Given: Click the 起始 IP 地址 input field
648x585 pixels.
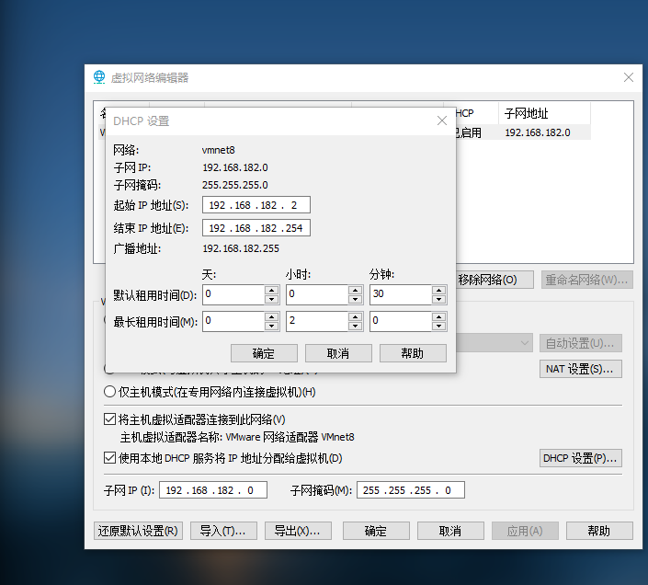Looking at the screenshot, I should 256,205.
